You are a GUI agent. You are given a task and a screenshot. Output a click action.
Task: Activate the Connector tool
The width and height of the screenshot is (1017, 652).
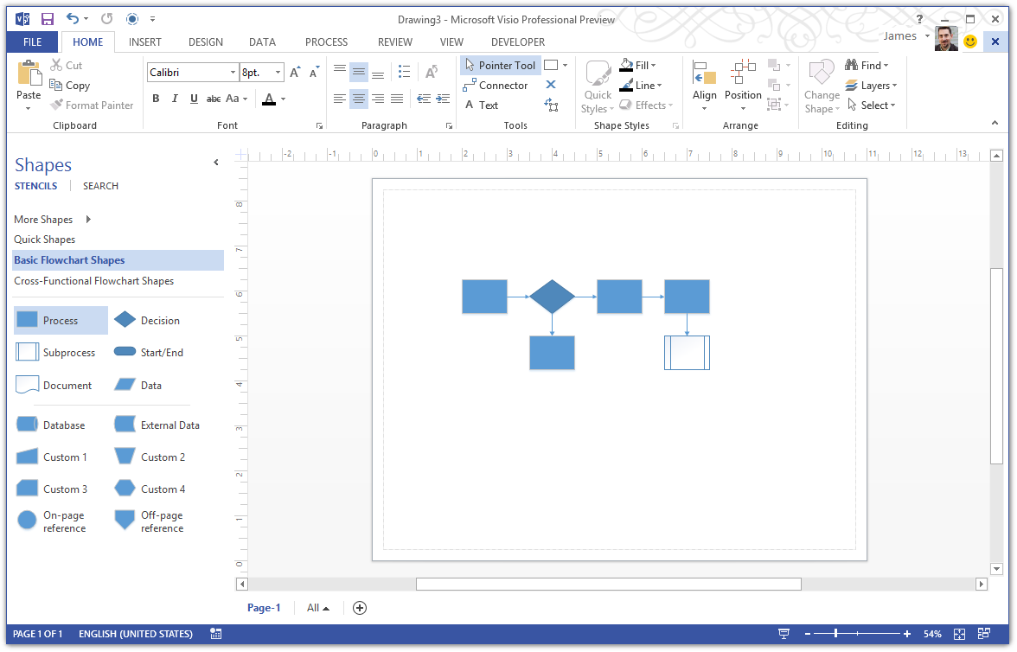pyautogui.click(x=502, y=85)
